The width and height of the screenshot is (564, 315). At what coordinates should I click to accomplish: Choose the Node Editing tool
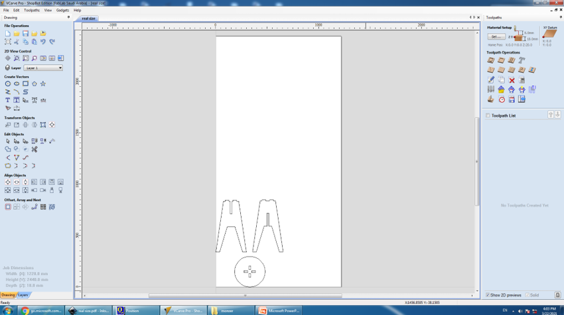[17, 141]
